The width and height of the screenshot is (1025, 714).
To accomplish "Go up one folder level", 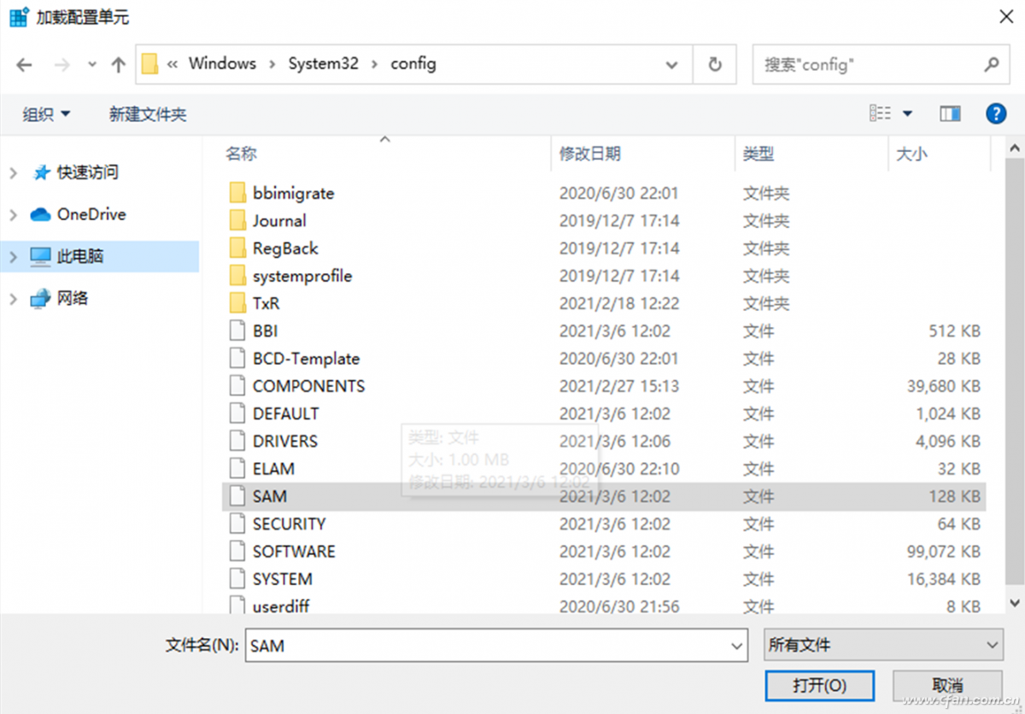I will (119, 65).
